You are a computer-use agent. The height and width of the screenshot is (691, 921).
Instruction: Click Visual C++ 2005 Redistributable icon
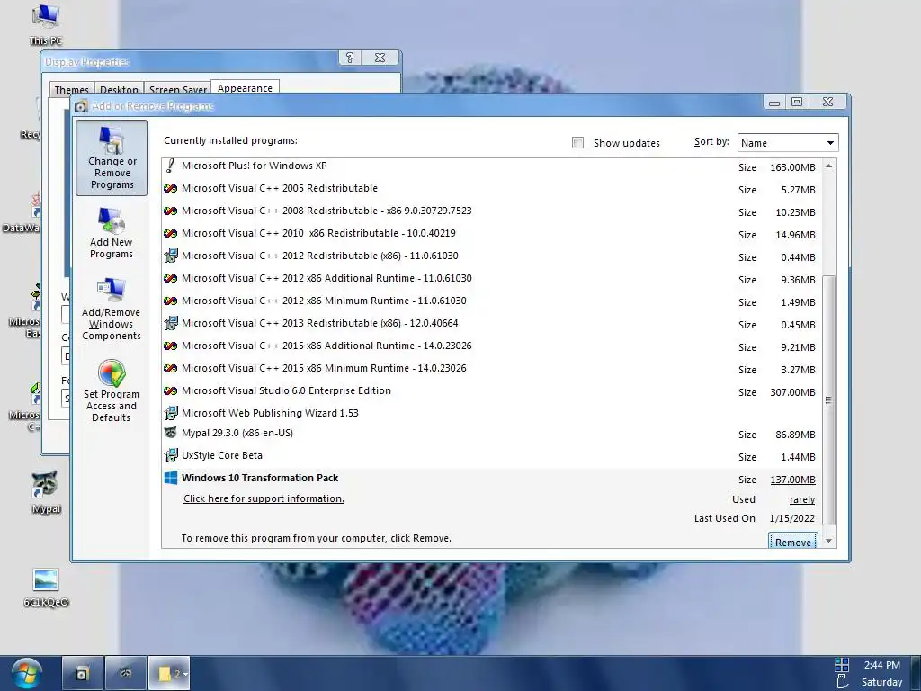click(x=170, y=189)
